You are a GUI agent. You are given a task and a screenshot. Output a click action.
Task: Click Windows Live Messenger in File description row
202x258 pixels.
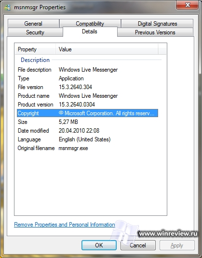click(x=88, y=70)
